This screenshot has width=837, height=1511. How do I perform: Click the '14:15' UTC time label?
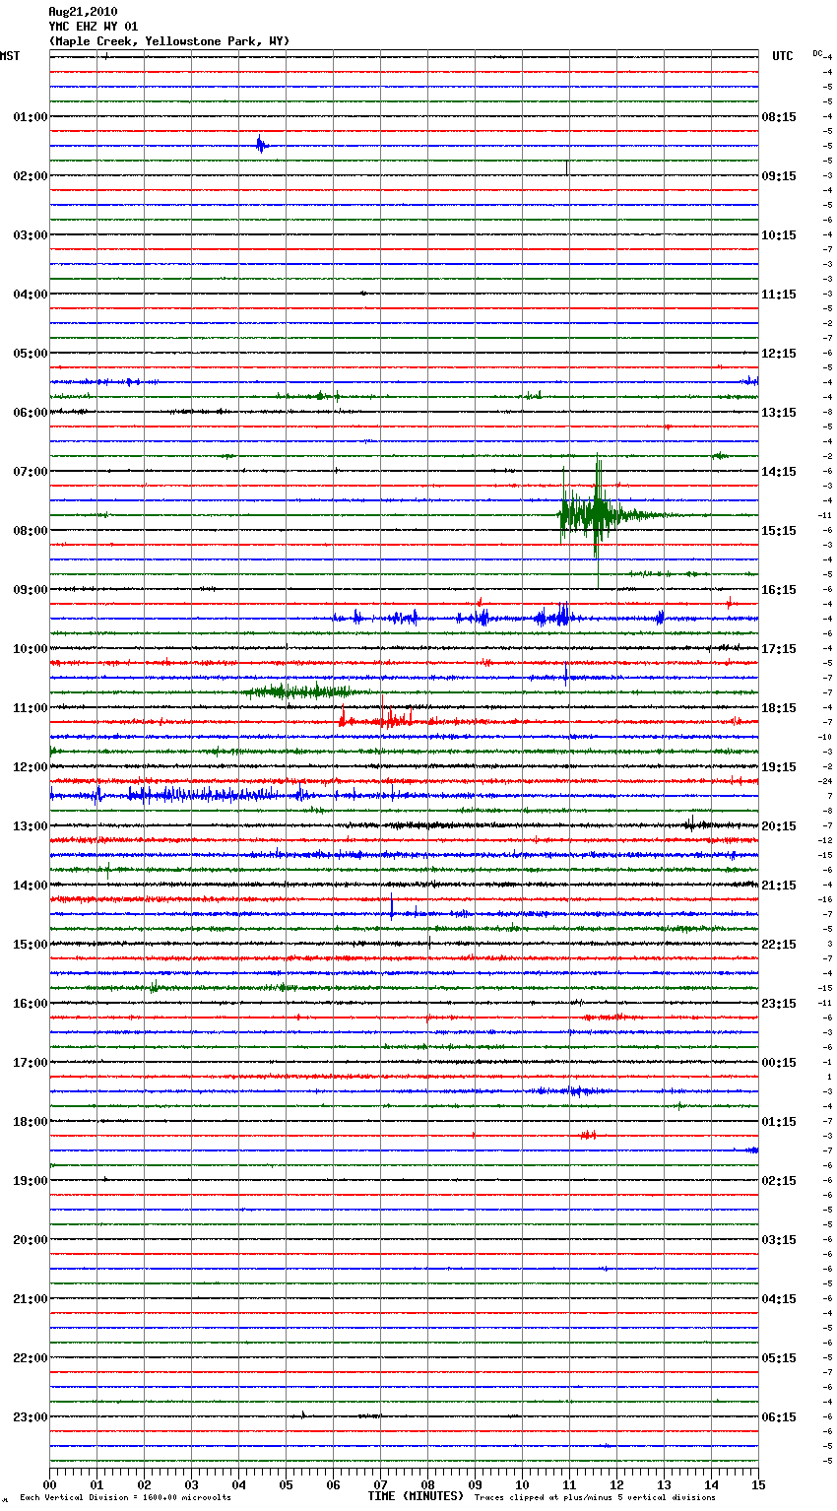779,472
